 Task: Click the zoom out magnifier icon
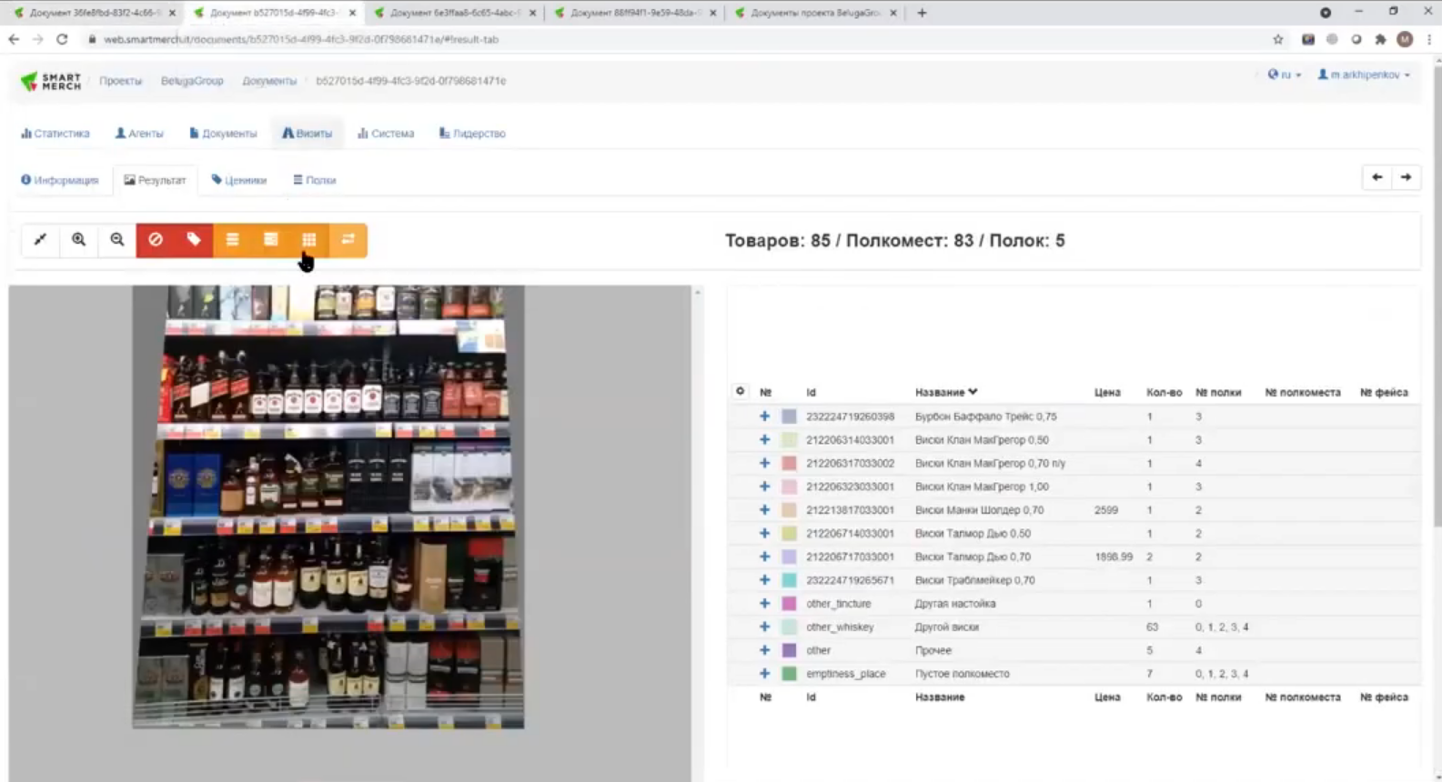coord(117,240)
